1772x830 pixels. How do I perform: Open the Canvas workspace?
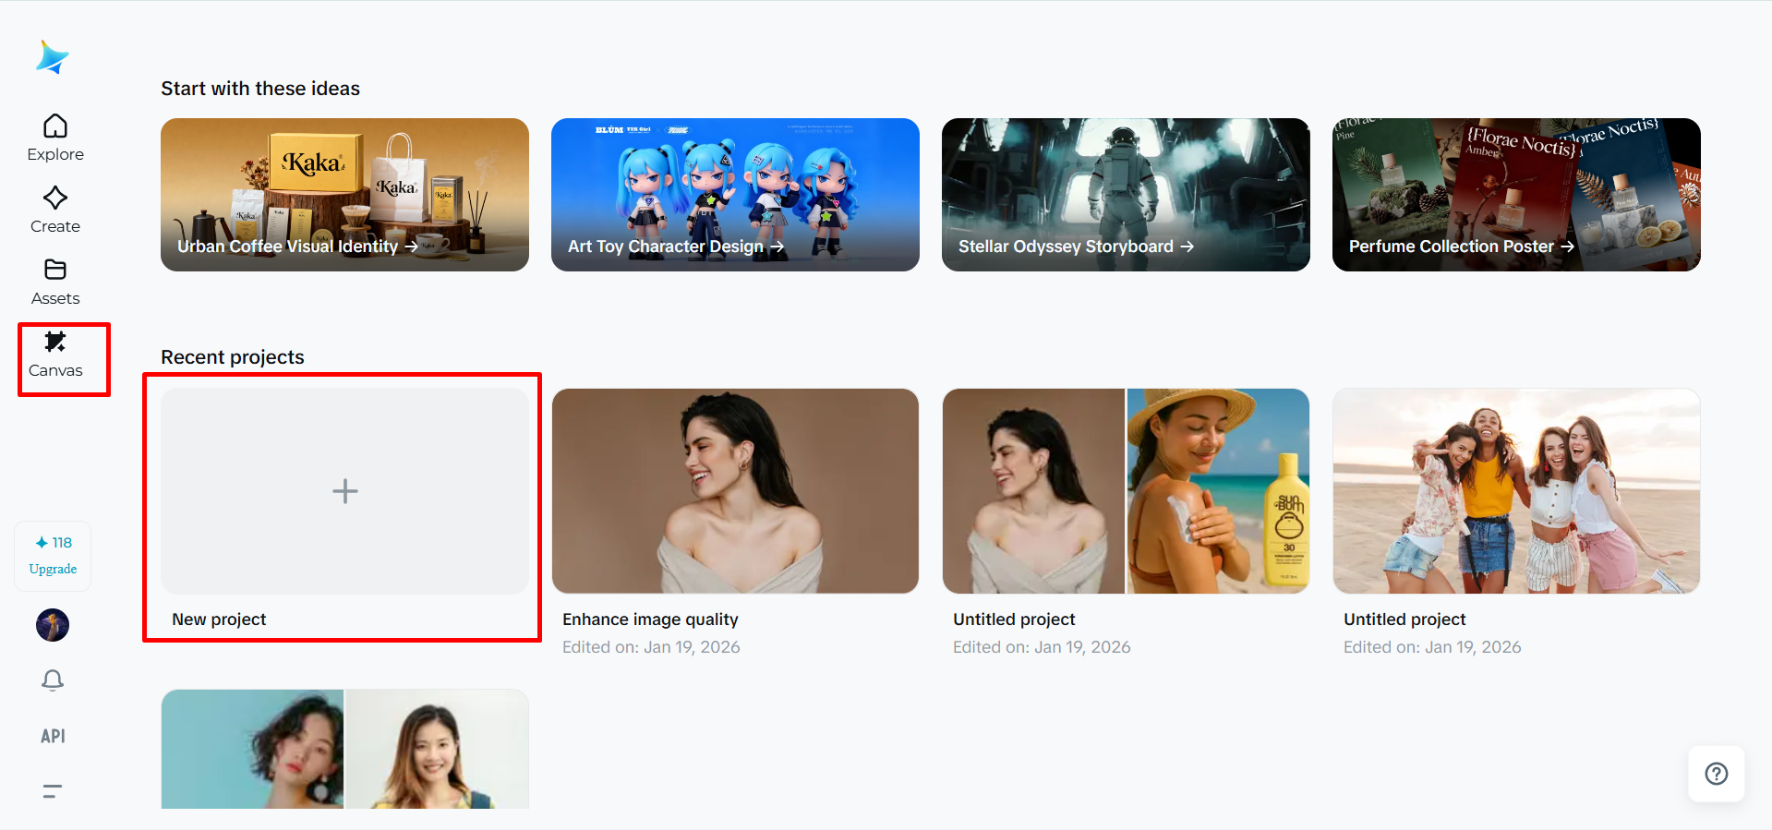(55, 355)
